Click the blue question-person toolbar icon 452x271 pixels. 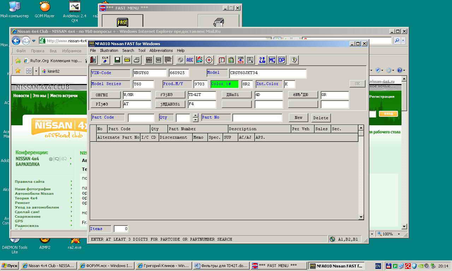[x=262, y=60]
